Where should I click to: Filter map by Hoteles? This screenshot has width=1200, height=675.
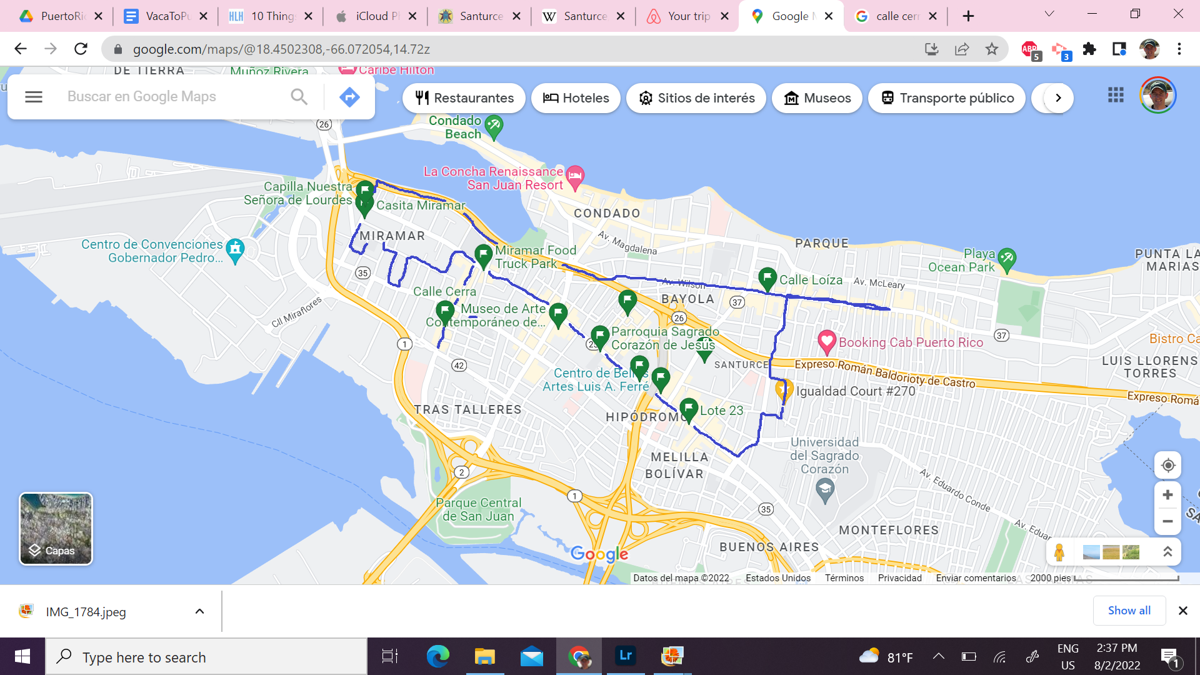[576, 98]
